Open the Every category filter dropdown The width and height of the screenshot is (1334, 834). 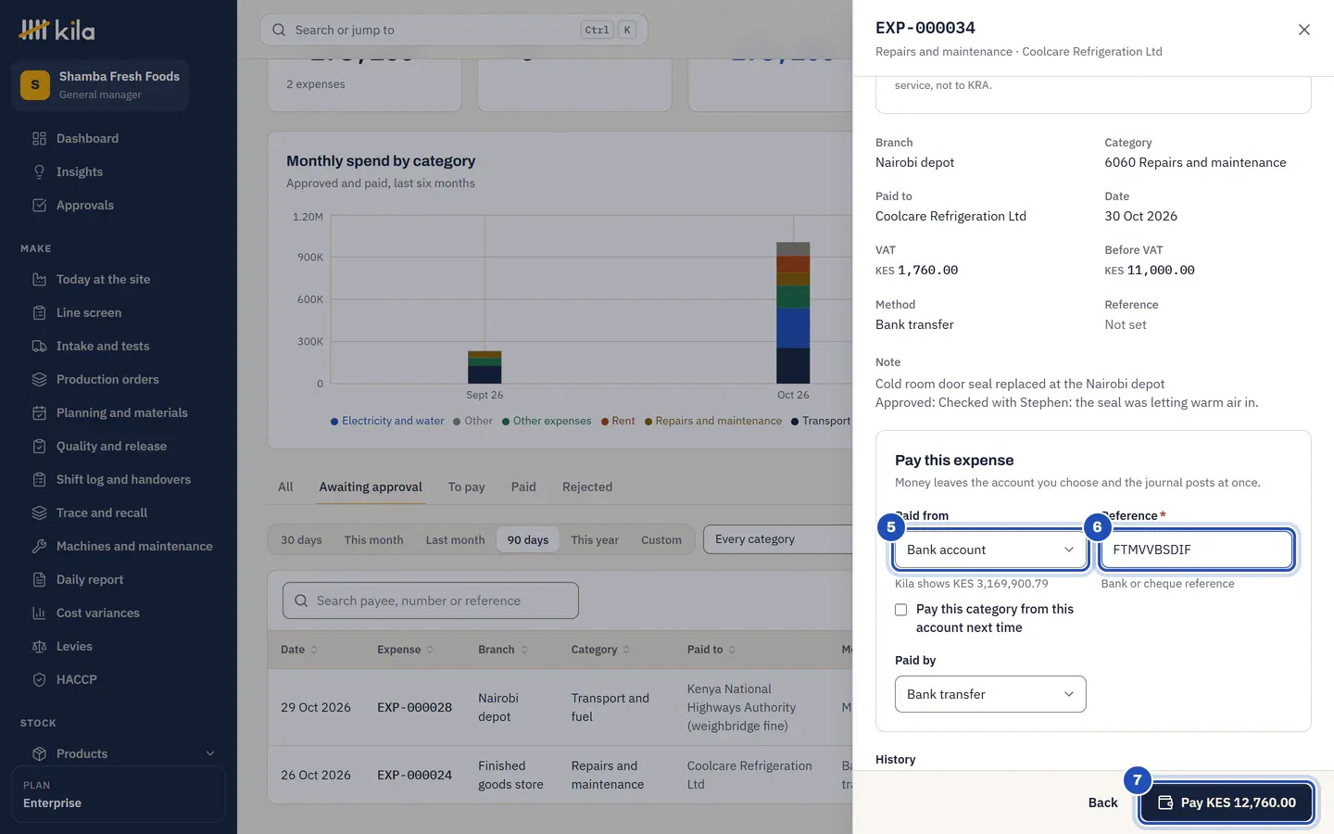click(778, 539)
